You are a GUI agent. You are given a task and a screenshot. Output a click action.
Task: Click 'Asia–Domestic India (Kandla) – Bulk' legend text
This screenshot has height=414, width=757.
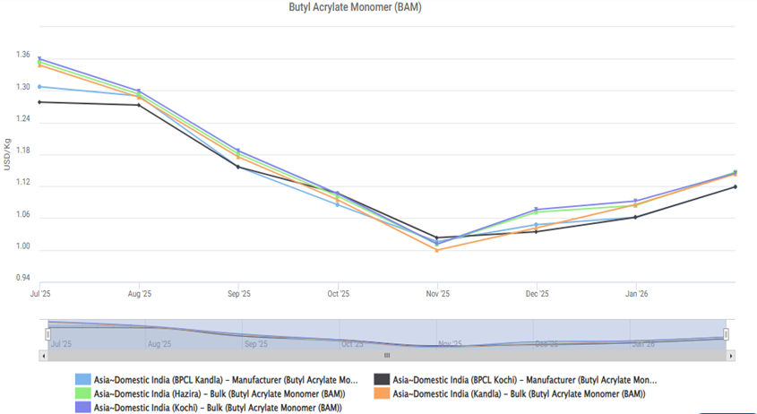519,393
